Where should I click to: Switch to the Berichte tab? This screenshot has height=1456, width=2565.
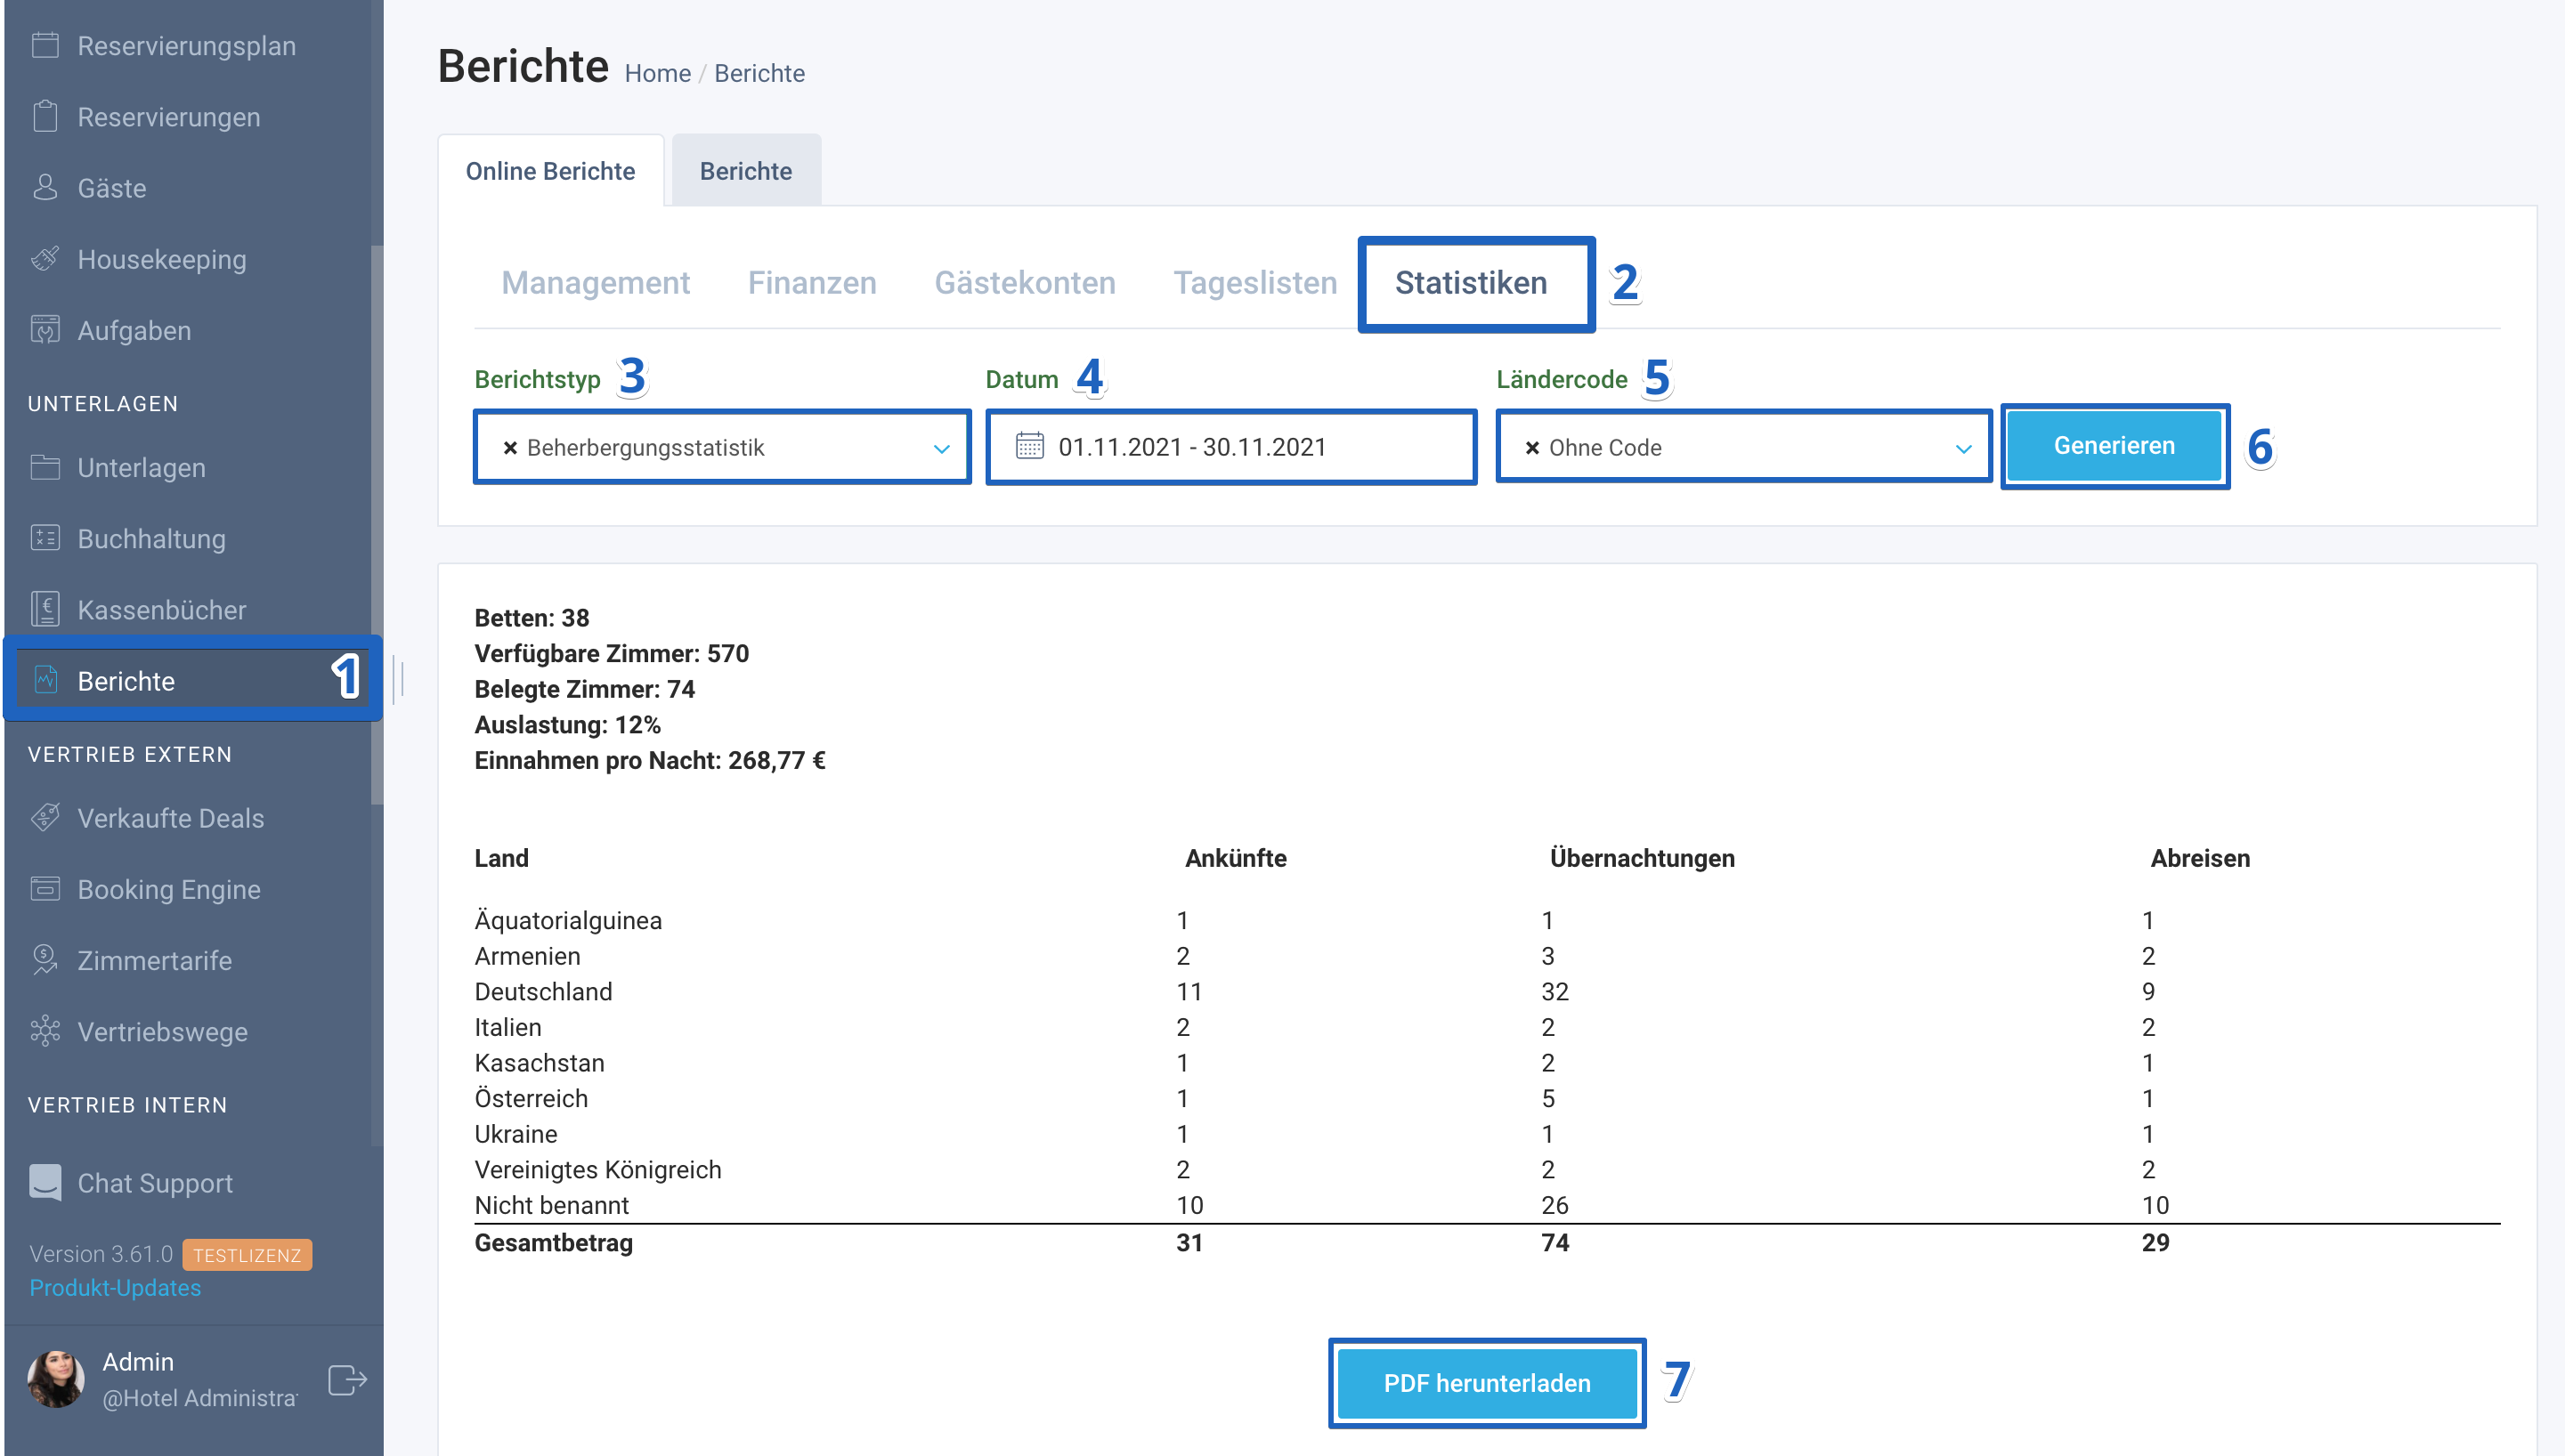tap(746, 171)
